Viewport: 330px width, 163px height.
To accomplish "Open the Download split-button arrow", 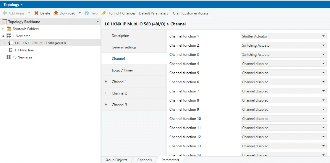I will [x=80, y=13].
